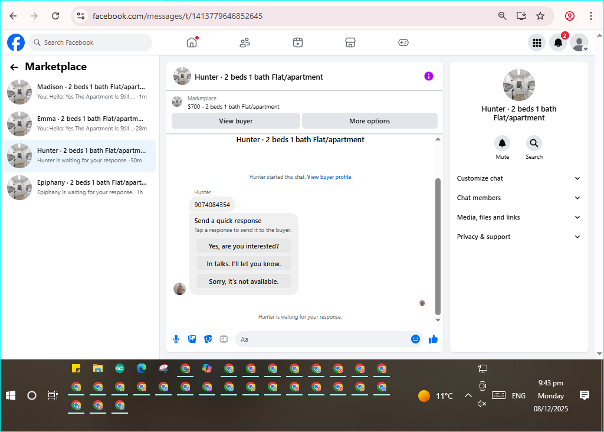Open conversation information purple icon
Image resolution: width=604 pixels, height=432 pixels.
coord(429,76)
